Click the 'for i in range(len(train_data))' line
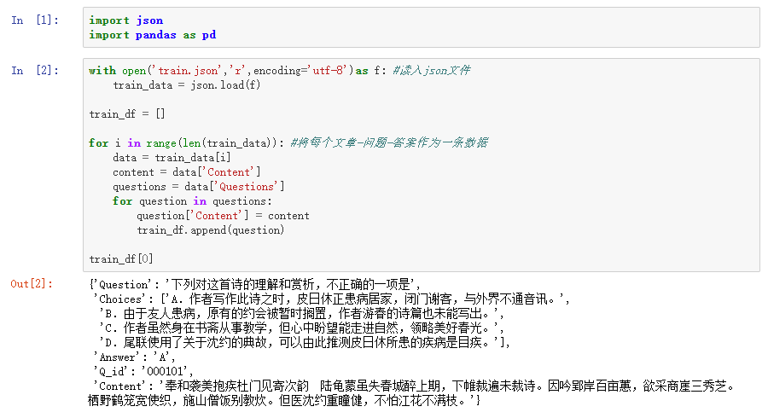This screenshot has width=768, height=418. [x=288, y=143]
